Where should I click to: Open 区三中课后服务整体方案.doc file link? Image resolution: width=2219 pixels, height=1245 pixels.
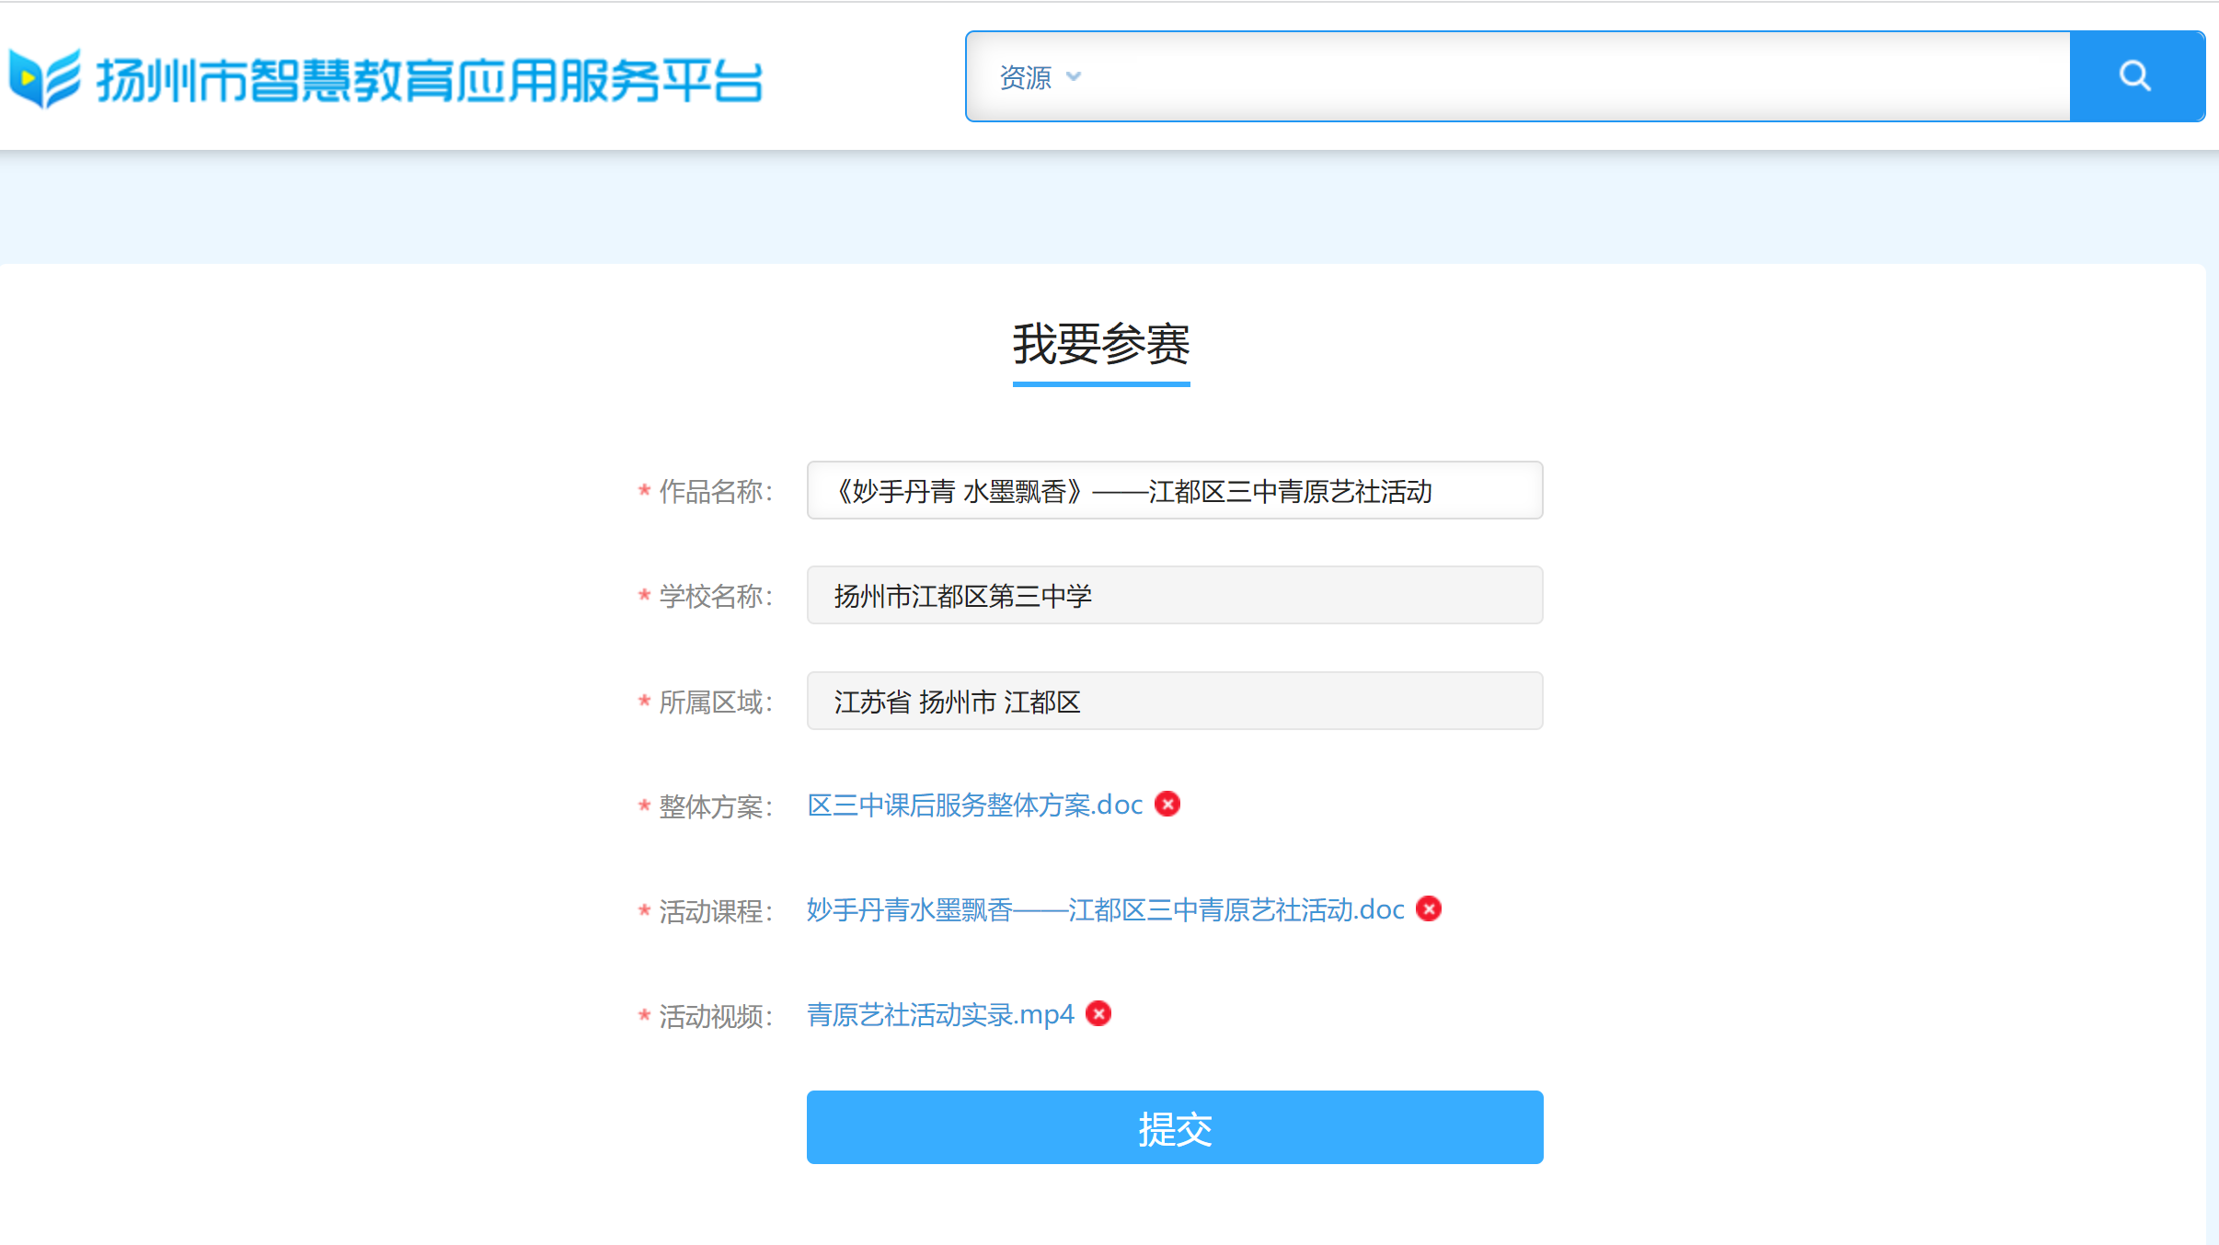975,805
